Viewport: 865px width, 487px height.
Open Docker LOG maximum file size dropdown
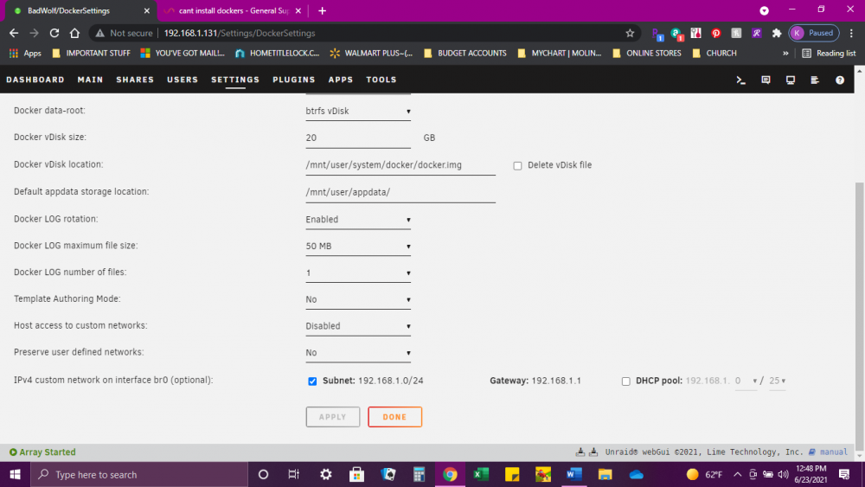[358, 246]
